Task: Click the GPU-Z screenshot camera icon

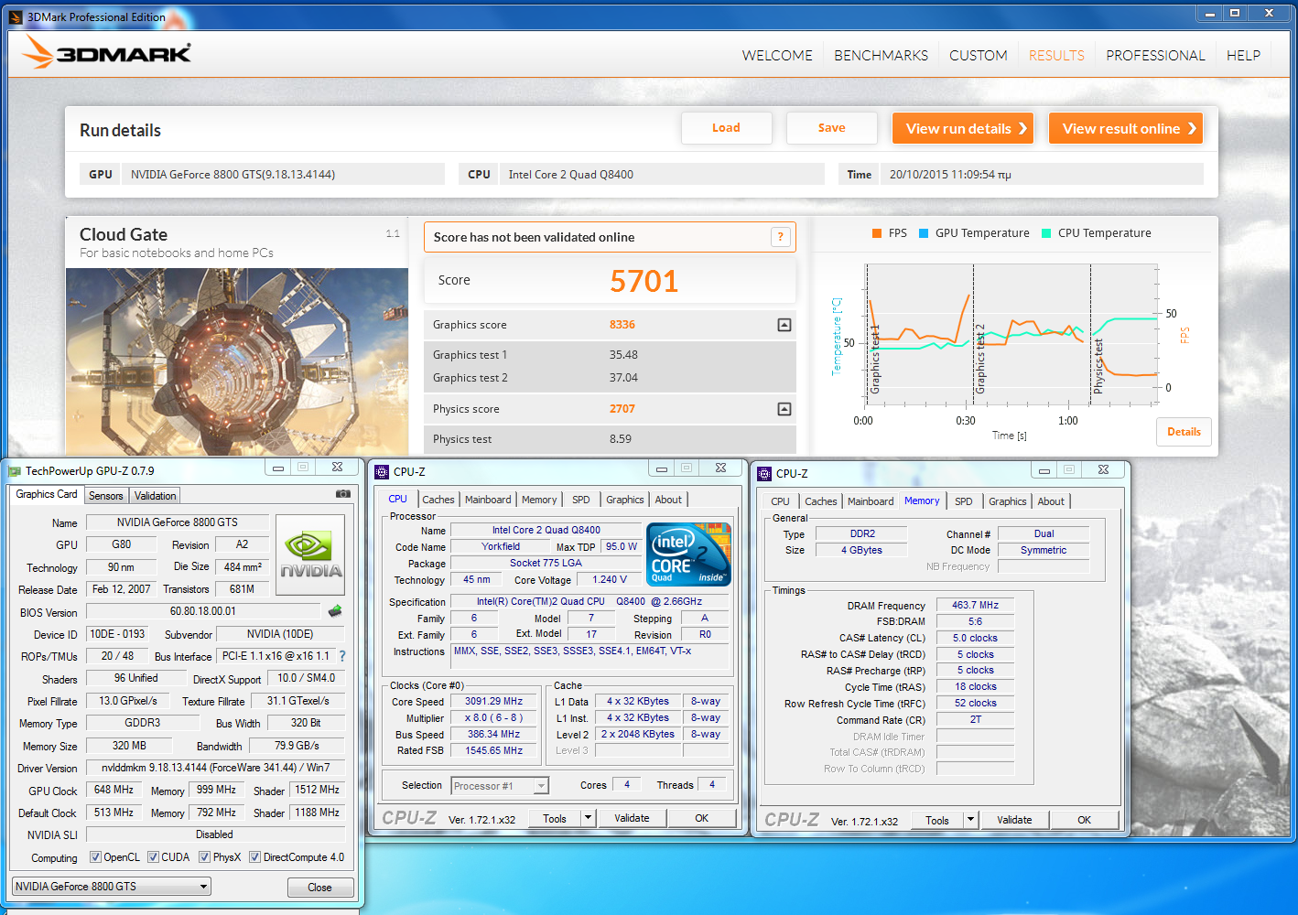Action: 343,494
